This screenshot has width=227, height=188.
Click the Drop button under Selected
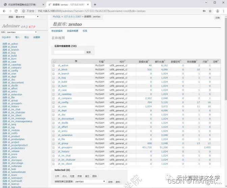coord(95,176)
